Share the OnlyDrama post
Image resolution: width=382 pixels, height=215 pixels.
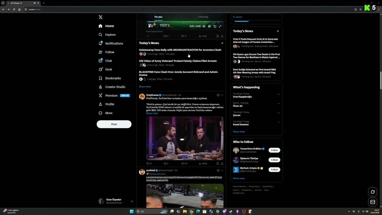(x=222, y=164)
